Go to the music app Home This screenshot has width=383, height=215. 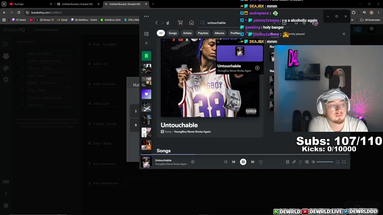point(191,23)
